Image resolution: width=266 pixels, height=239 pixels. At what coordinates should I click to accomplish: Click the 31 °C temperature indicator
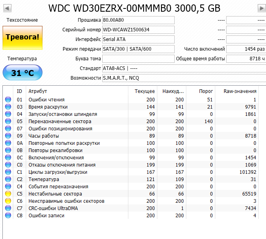(23, 73)
